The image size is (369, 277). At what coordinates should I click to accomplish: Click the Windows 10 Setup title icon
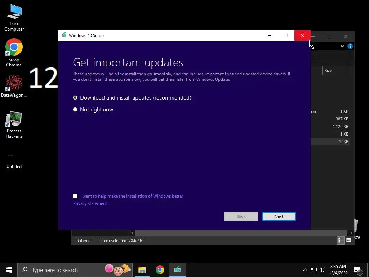pos(64,35)
